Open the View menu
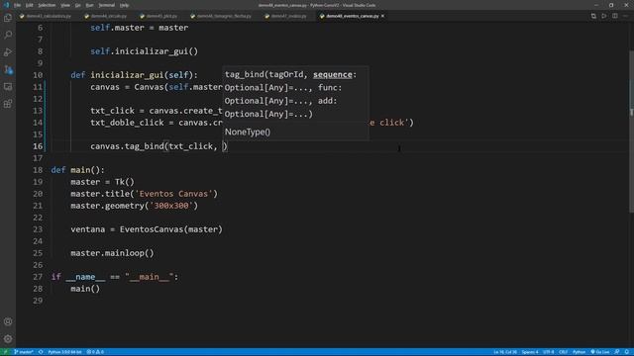The width and height of the screenshot is (634, 356). tap(65, 5)
